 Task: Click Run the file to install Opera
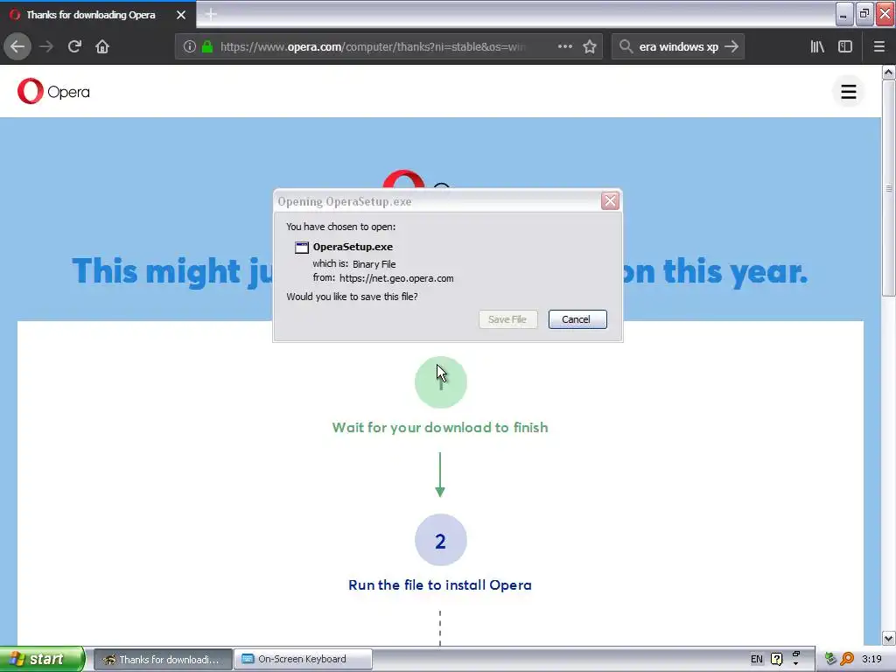pyautogui.click(x=440, y=585)
